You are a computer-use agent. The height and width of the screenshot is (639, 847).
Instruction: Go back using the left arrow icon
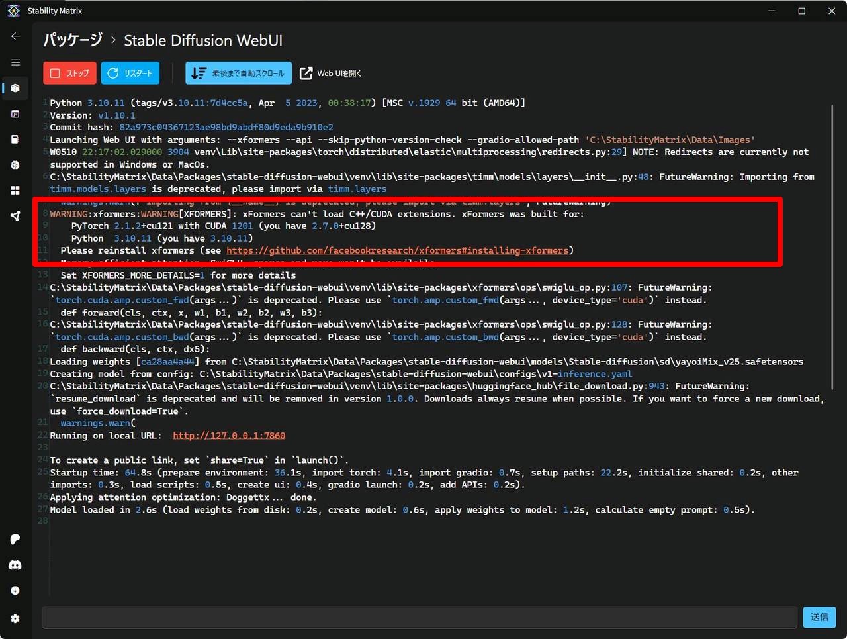(x=15, y=36)
